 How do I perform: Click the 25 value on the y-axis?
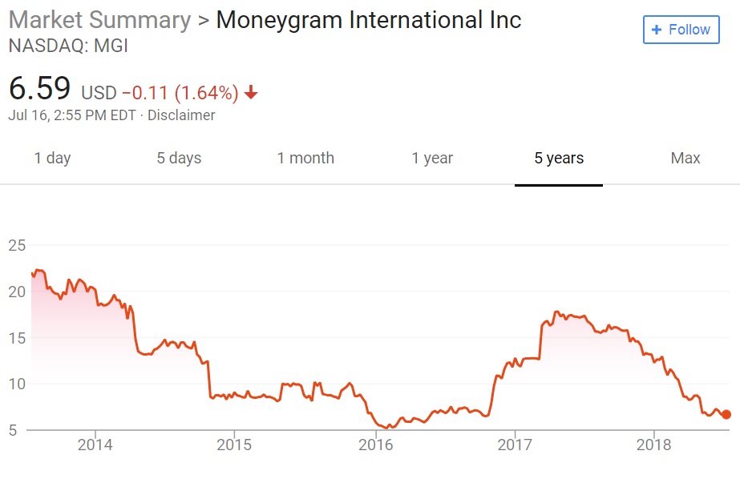[x=17, y=245]
